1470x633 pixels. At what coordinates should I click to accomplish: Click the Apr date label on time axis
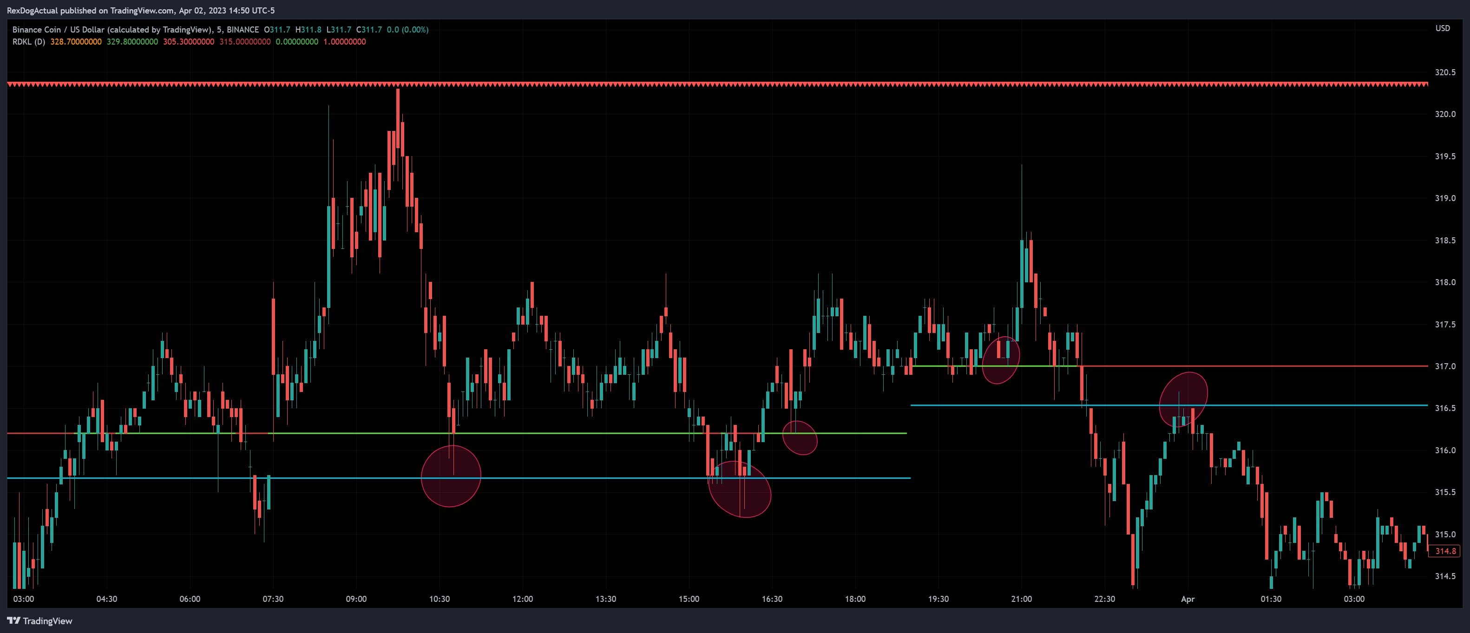(1188, 599)
